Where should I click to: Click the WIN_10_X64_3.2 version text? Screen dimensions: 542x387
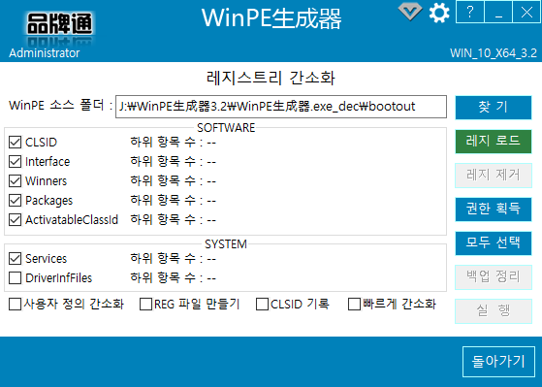point(494,53)
